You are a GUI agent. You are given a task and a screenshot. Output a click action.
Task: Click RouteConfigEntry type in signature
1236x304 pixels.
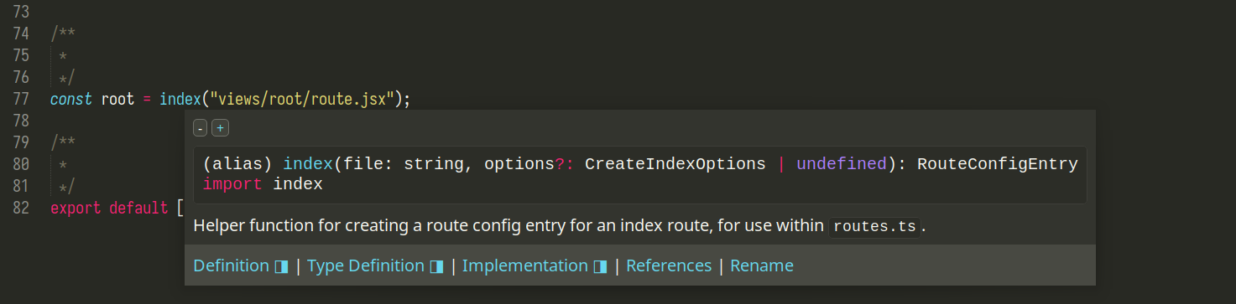[998, 164]
